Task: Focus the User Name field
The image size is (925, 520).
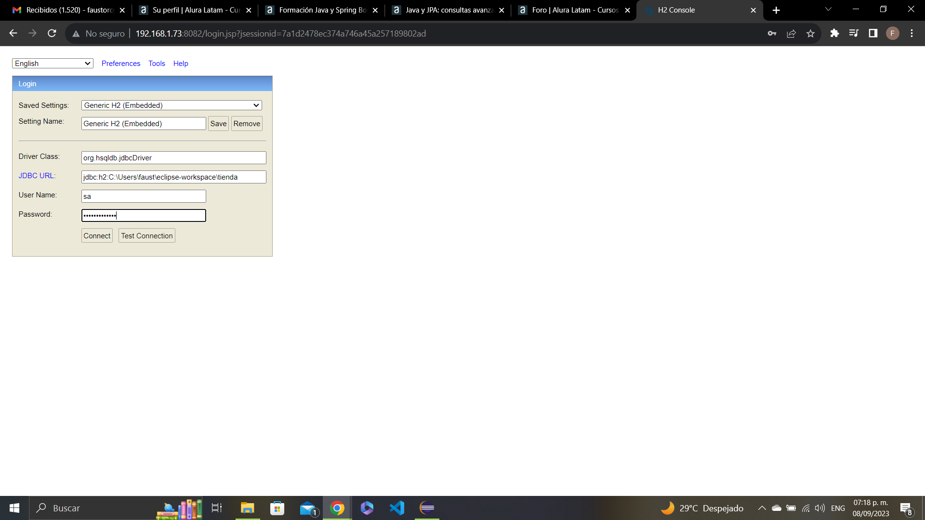Action: click(144, 196)
